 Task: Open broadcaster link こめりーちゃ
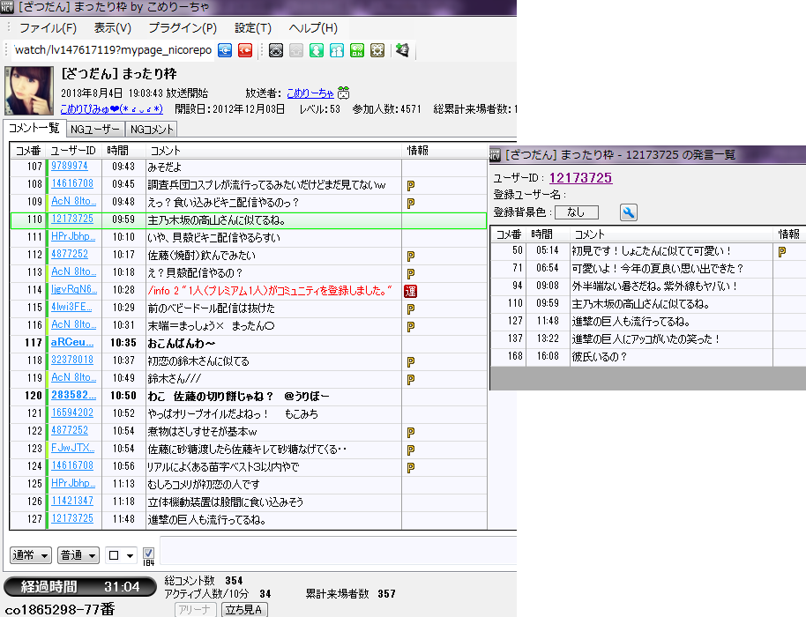coord(310,93)
